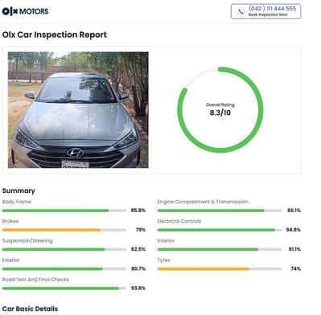Click the Interior progress bar
The image size is (321, 315).
220,249
